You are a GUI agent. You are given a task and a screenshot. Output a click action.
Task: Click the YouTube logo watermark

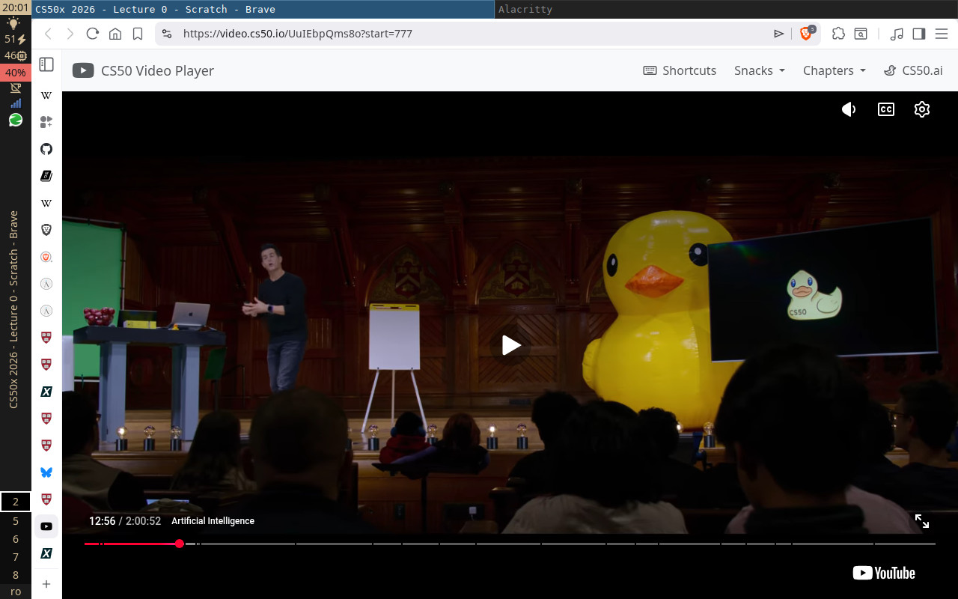tap(883, 573)
